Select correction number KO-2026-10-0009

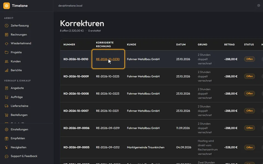coord(76,76)
